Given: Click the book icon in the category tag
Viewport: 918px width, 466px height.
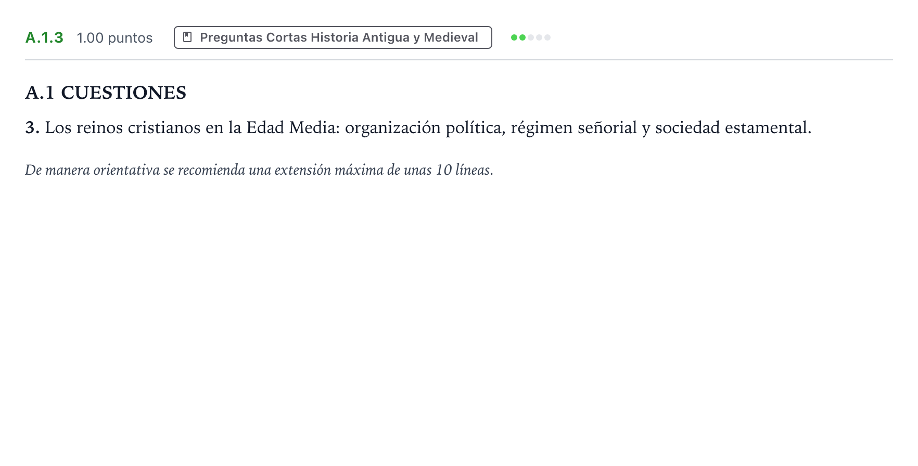Looking at the screenshot, I should 188,37.
